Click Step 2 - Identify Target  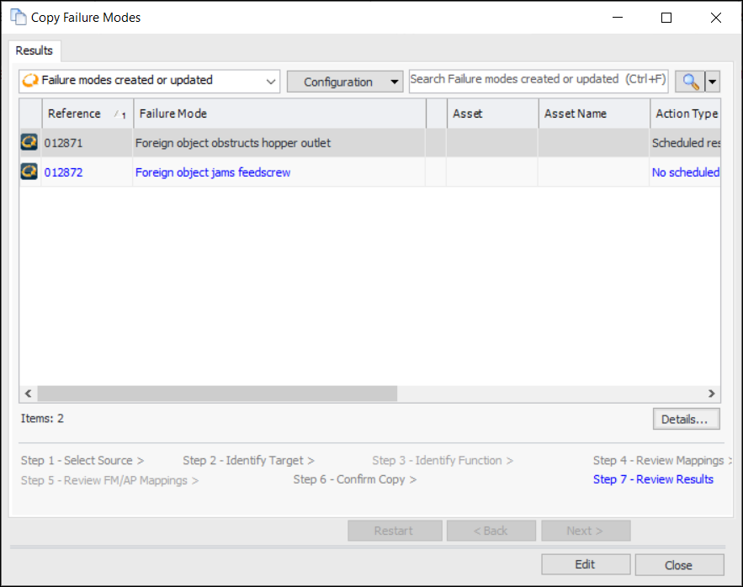[248, 461]
